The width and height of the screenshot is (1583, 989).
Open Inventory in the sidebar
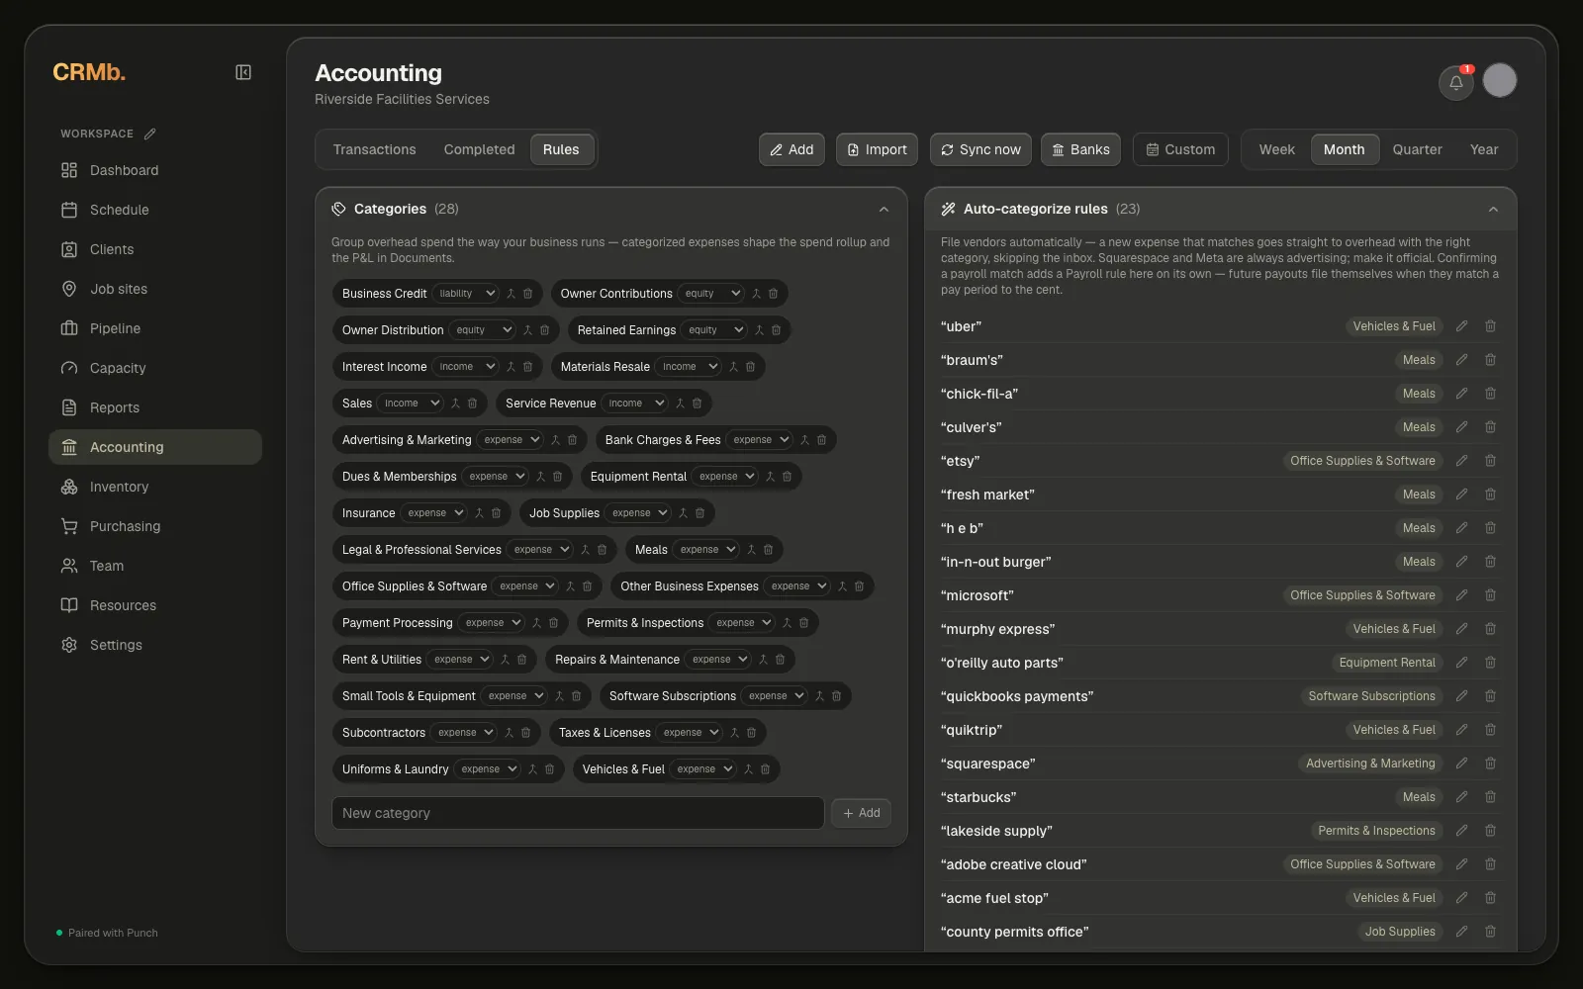click(155, 487)
